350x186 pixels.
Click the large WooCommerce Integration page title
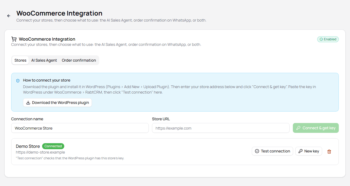pyautogui.click(x=59, y=13)
